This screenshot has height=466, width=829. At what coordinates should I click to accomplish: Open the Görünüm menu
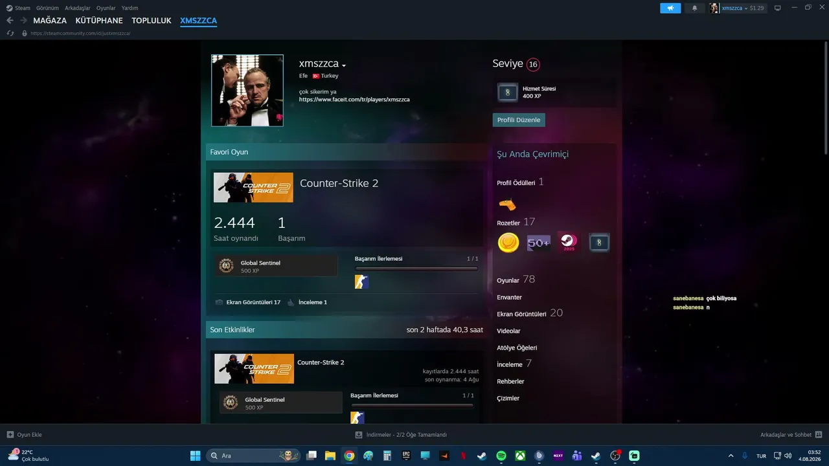tap(48, 8)
